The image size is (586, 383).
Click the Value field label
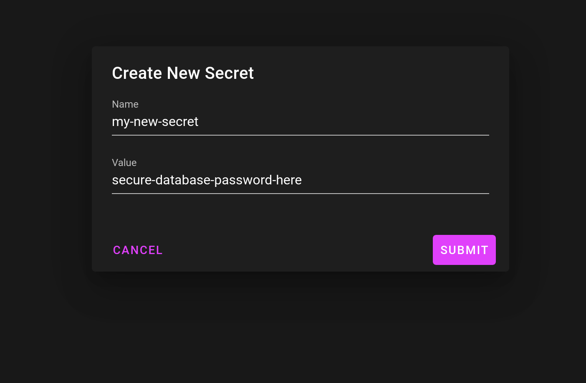tap(124, 163)
